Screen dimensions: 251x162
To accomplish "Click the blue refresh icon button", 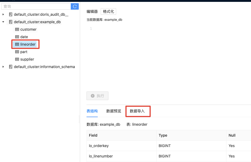I will tap(75, 6).
